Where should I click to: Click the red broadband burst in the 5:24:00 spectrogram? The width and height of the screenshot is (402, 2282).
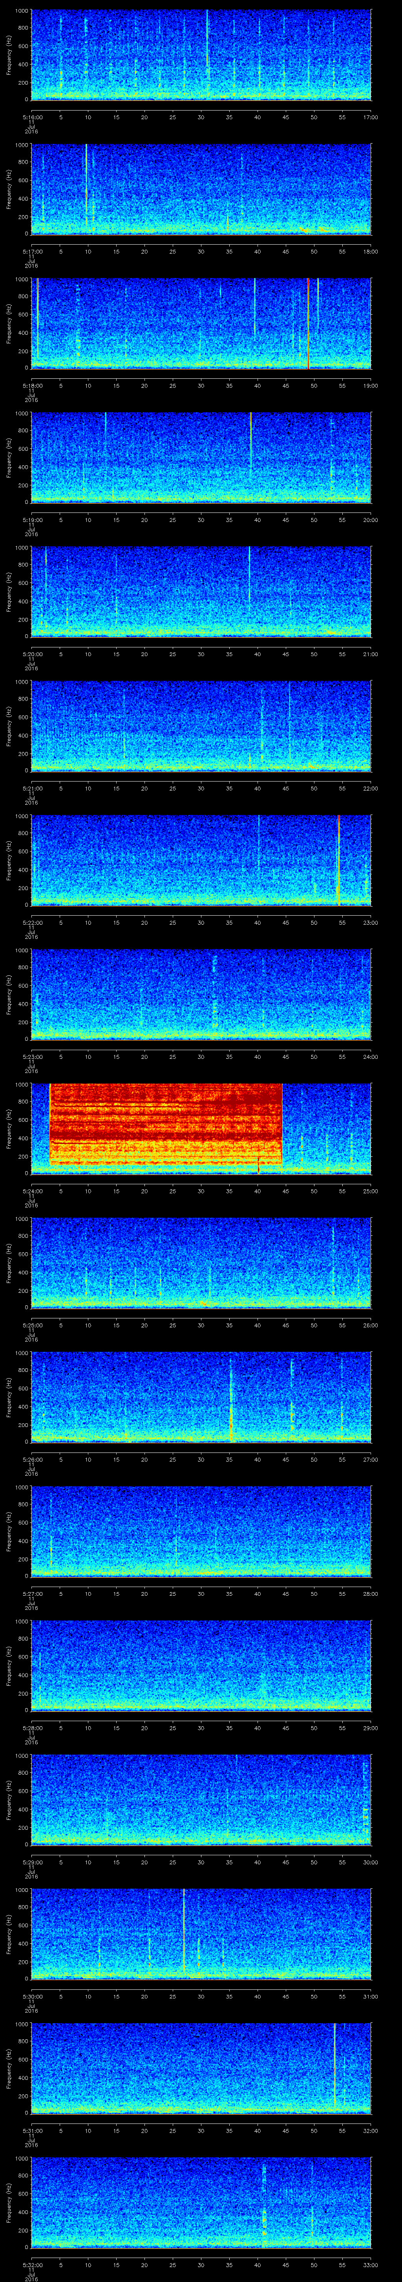click(x=165, y=1123)
